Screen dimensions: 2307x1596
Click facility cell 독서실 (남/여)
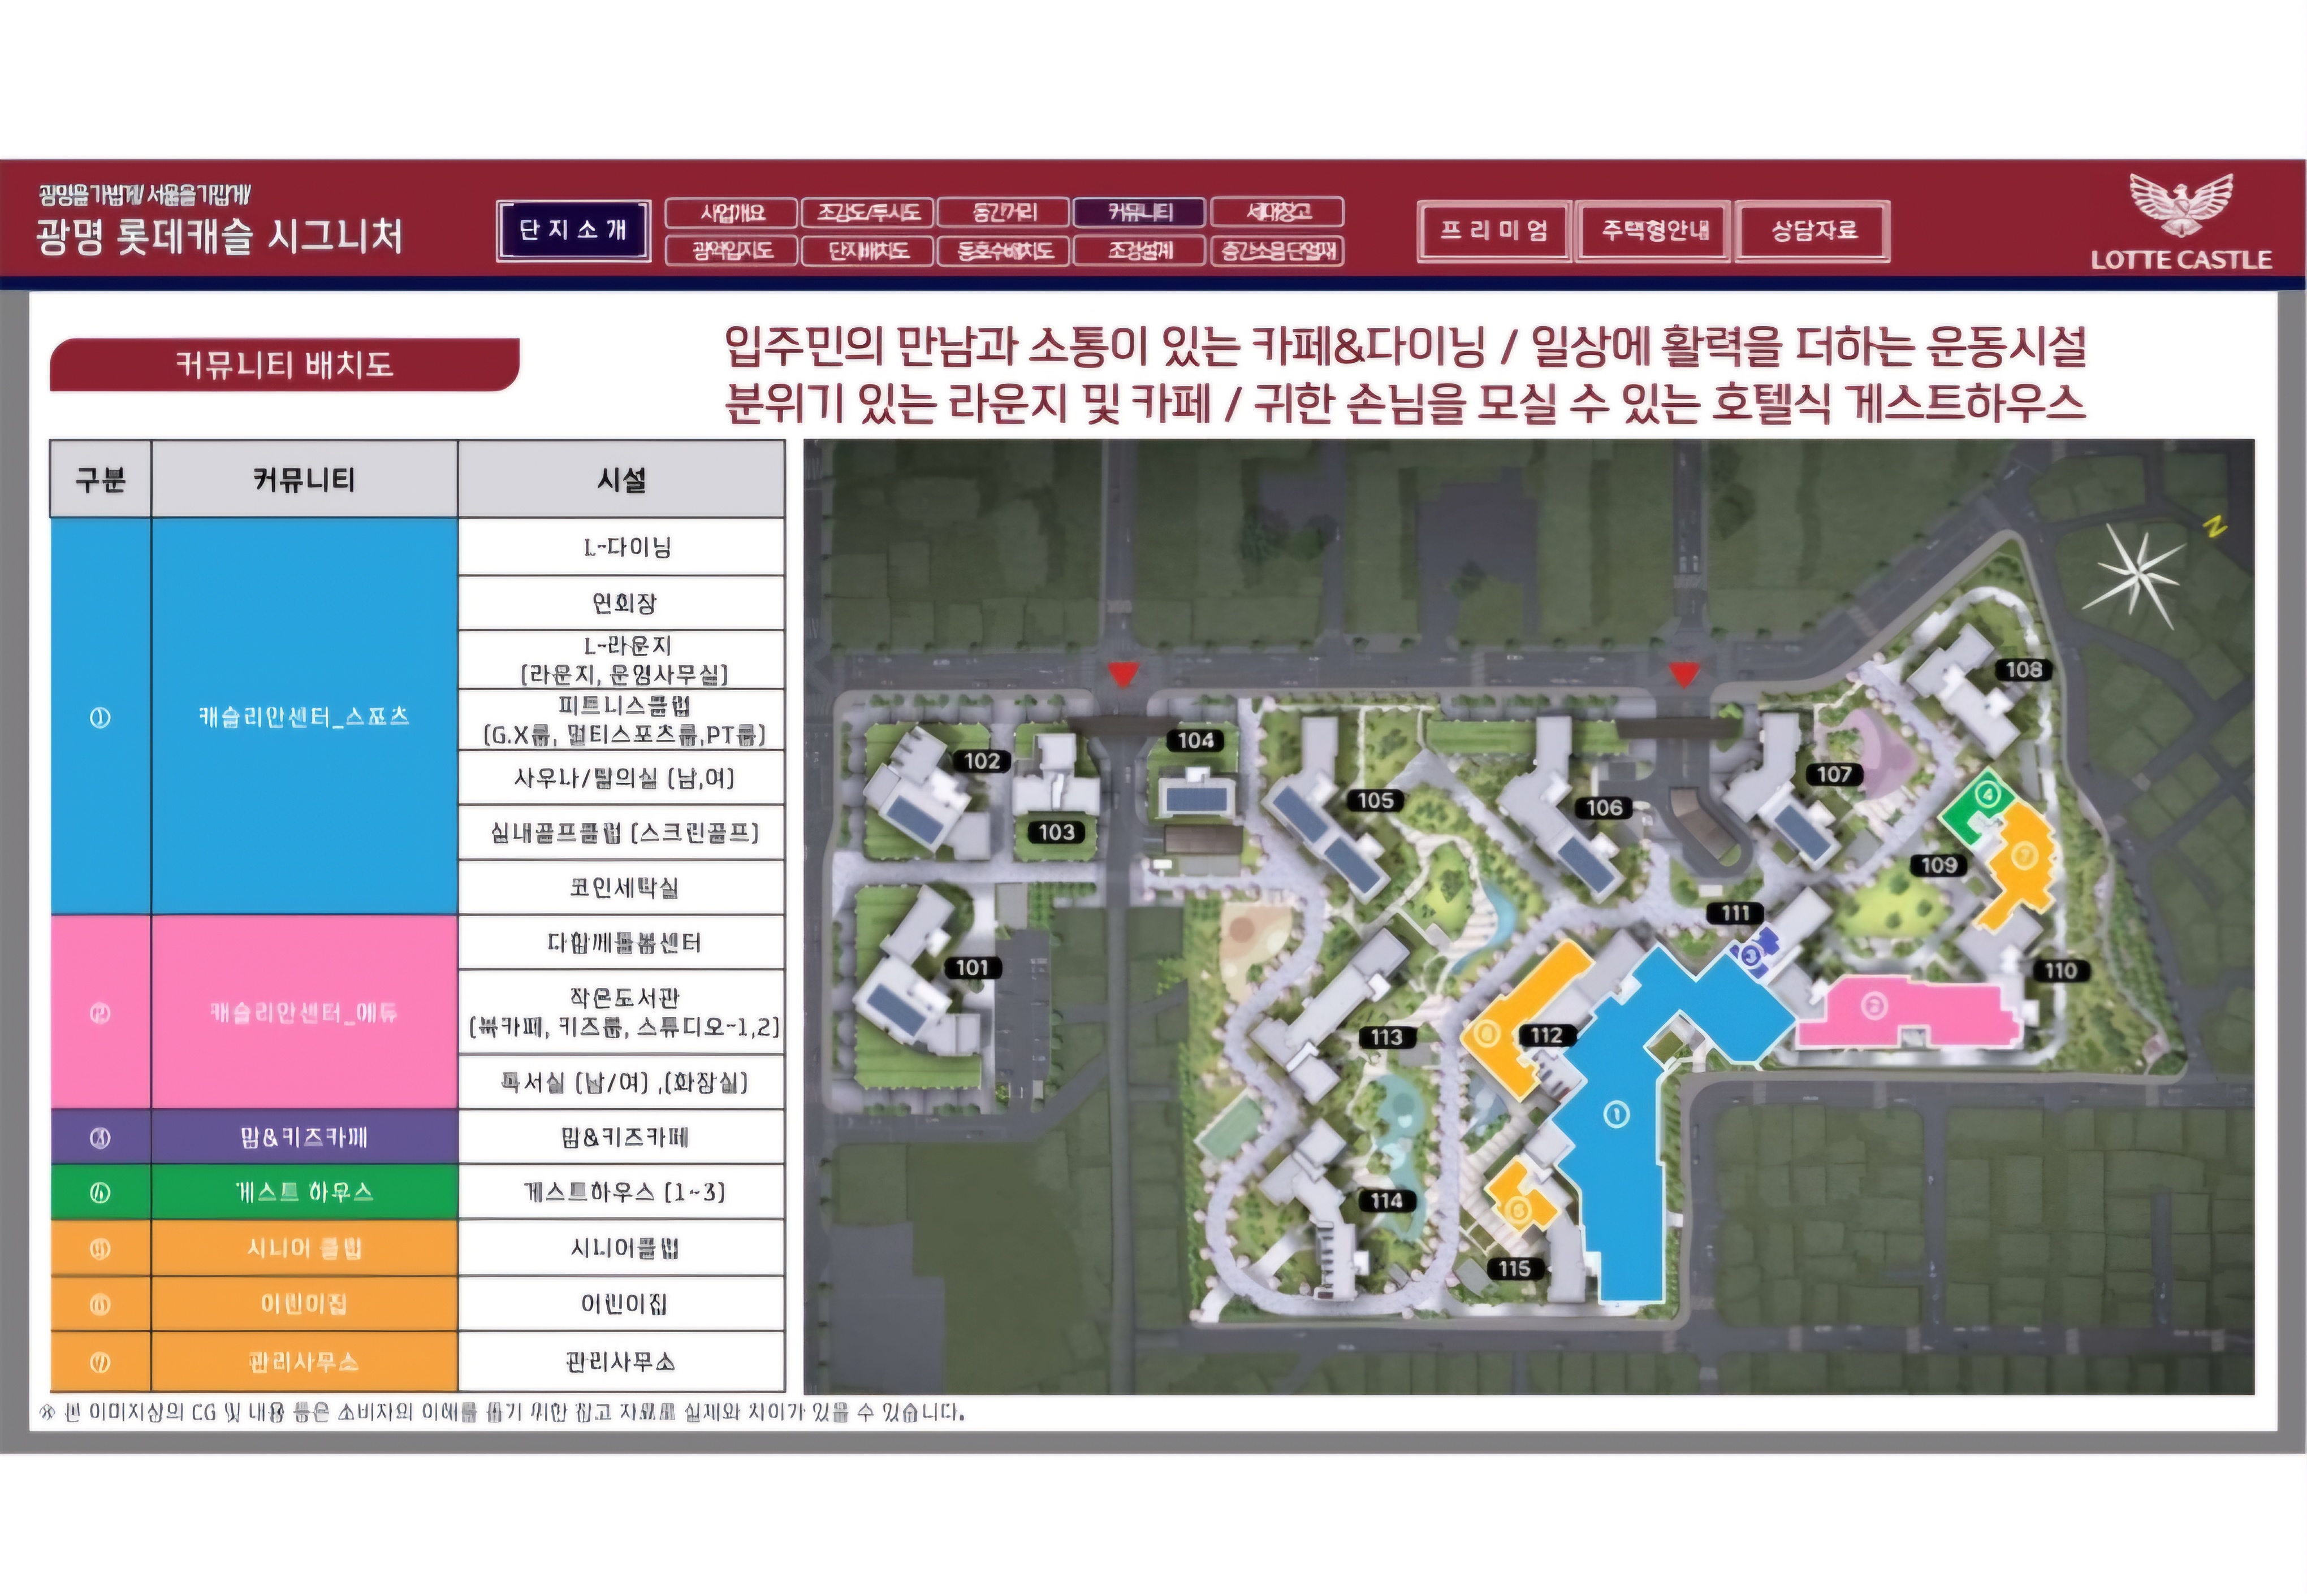[x=621, y=1082]
